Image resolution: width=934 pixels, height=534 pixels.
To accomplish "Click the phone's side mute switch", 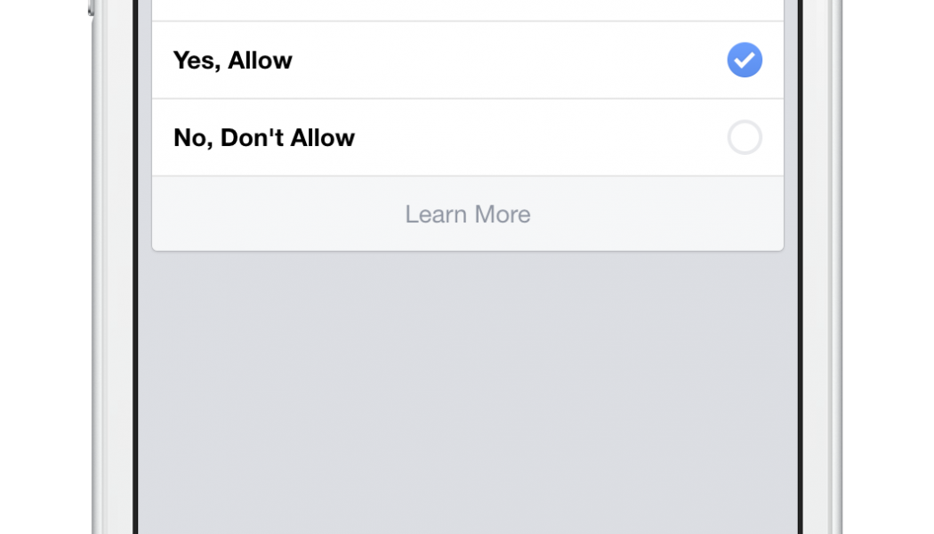I will pyautogui.click(x=91, y=7).
